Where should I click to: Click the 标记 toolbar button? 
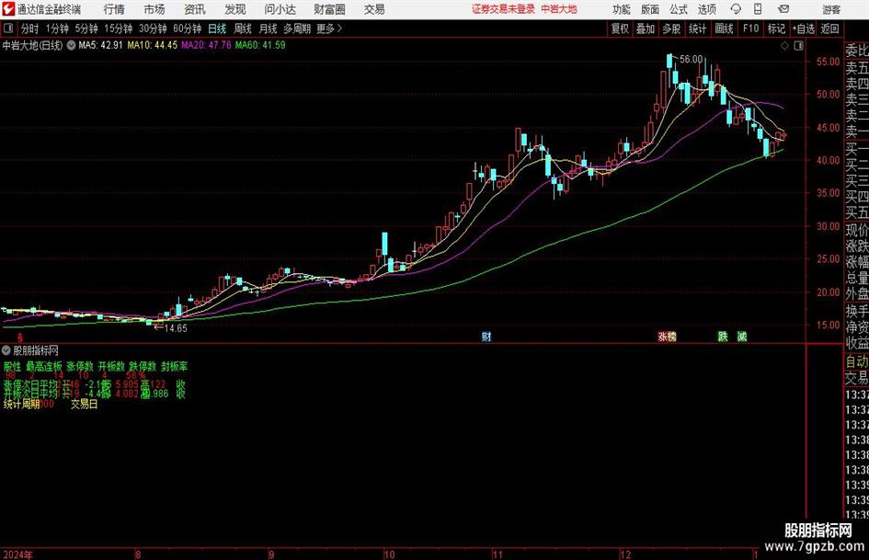(x=776, y=29)
